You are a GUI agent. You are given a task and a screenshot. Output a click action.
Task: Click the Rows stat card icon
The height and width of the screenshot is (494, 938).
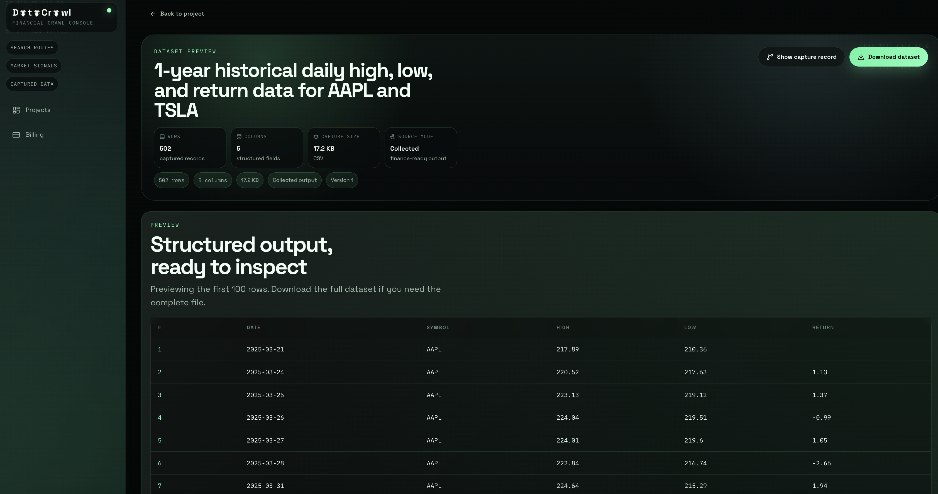point(162,136)
